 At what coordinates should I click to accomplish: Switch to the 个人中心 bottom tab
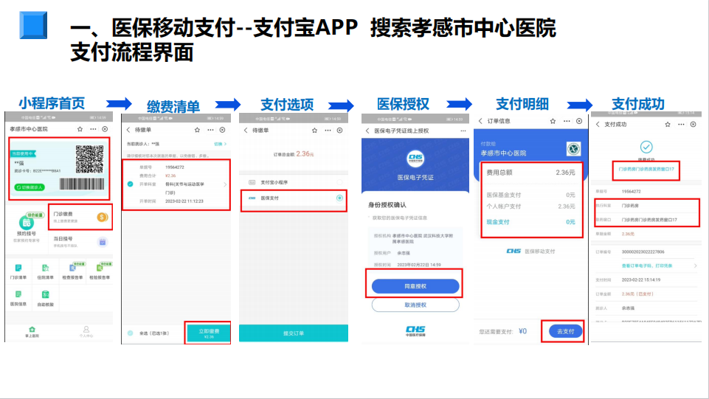(86, 332)
